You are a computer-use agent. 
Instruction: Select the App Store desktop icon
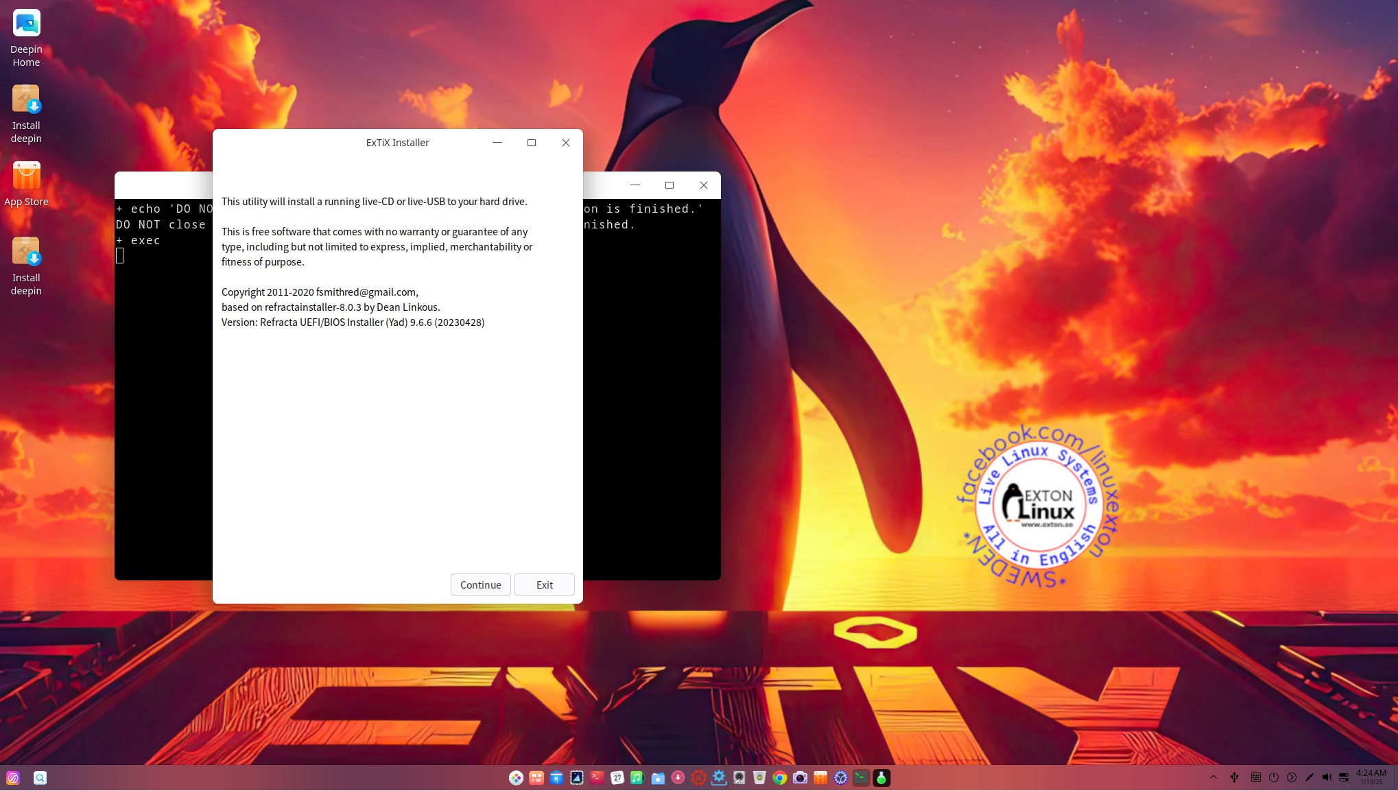(x=26, y=184)
